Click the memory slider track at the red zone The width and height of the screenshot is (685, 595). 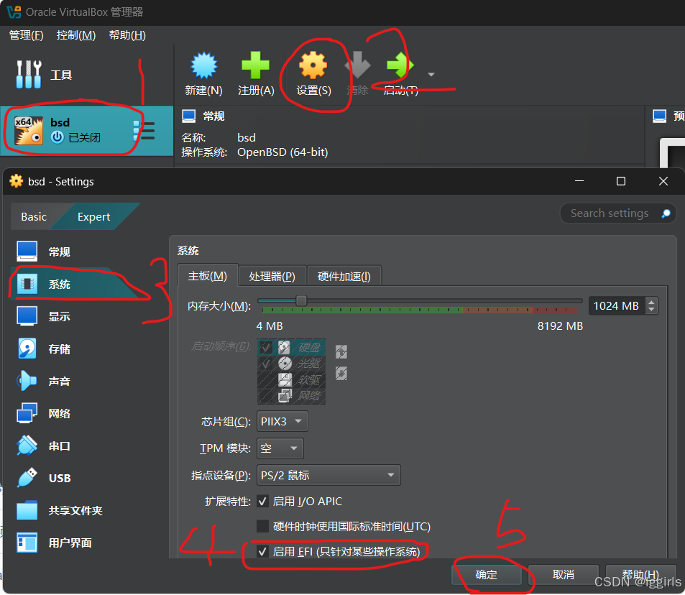(555, 310)
